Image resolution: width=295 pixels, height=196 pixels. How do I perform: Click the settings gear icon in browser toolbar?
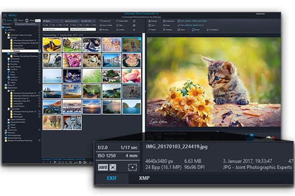point(134,25)
